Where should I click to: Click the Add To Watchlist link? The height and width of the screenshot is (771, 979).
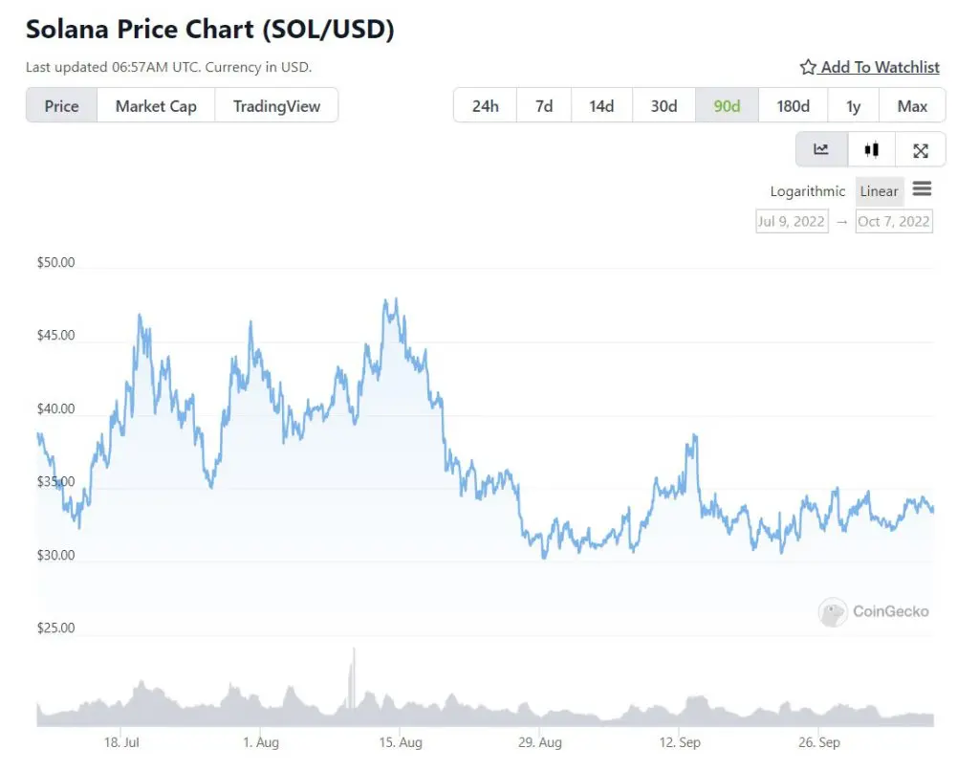point(880,67)
